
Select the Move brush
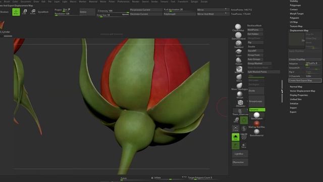tap(239, 77)
